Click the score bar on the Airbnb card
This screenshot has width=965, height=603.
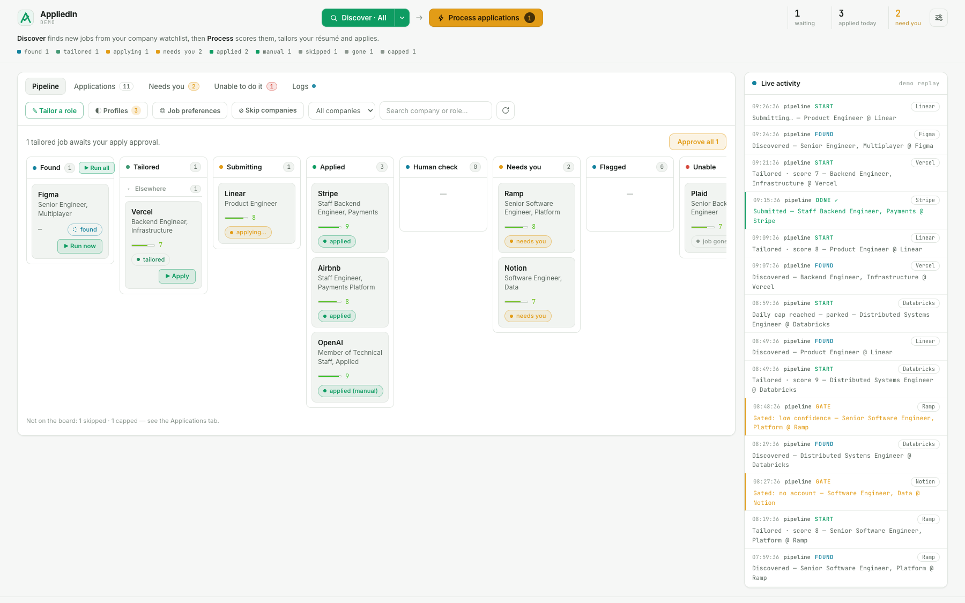point(330,302)
